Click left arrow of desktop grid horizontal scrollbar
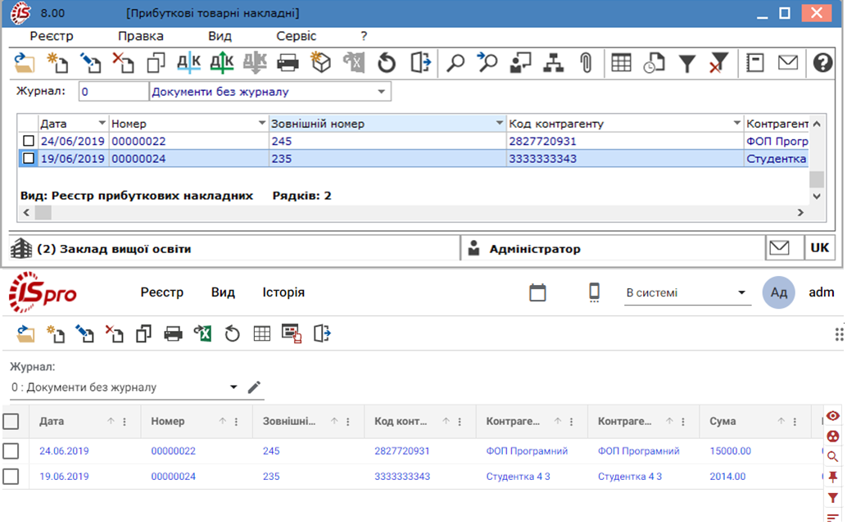This screenshot has width=847, height=525. [26, 213]
